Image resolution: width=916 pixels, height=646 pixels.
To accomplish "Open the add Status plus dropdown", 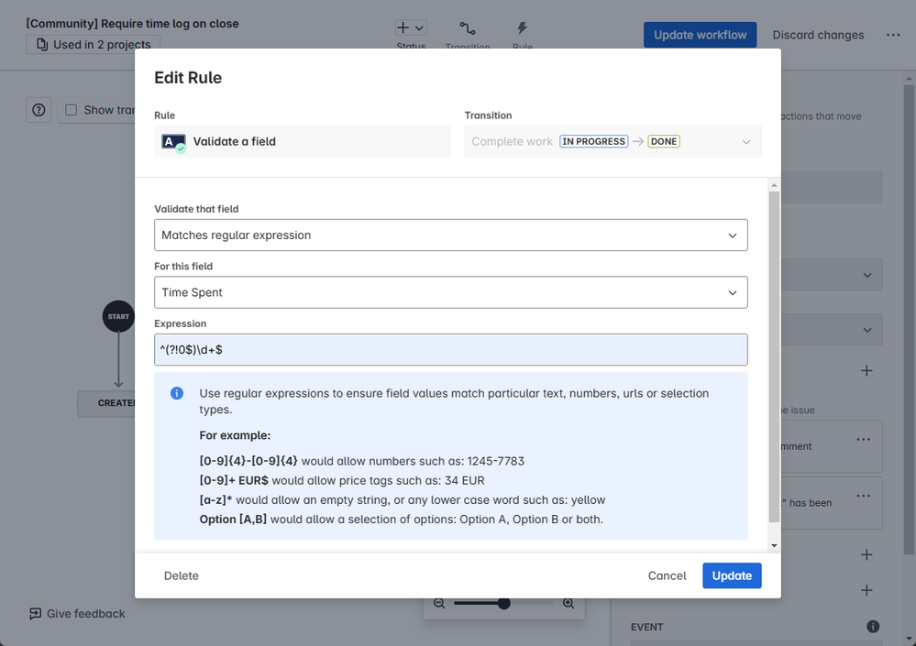I will [x=411, y=27].
